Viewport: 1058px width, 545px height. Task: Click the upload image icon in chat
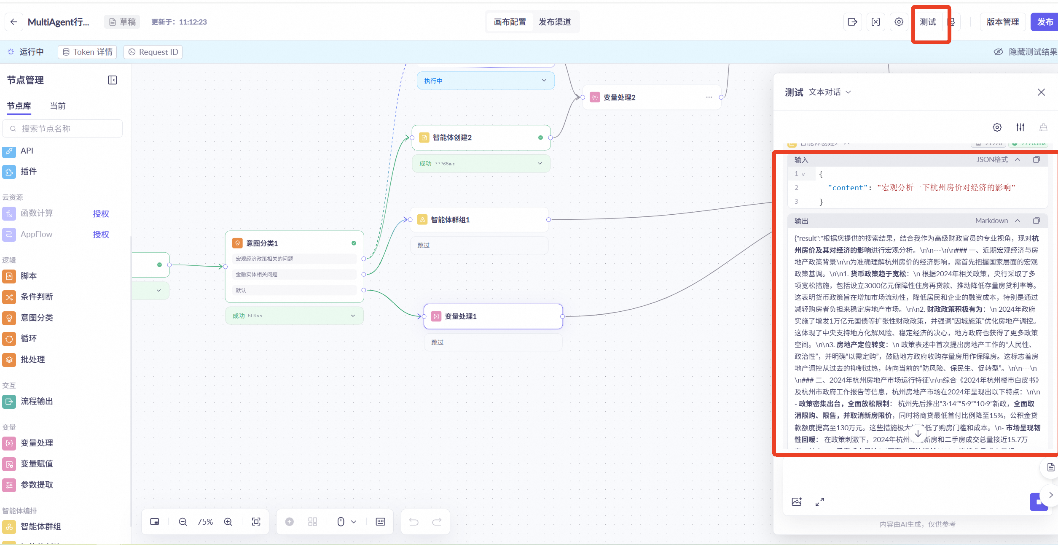[796, 502]
